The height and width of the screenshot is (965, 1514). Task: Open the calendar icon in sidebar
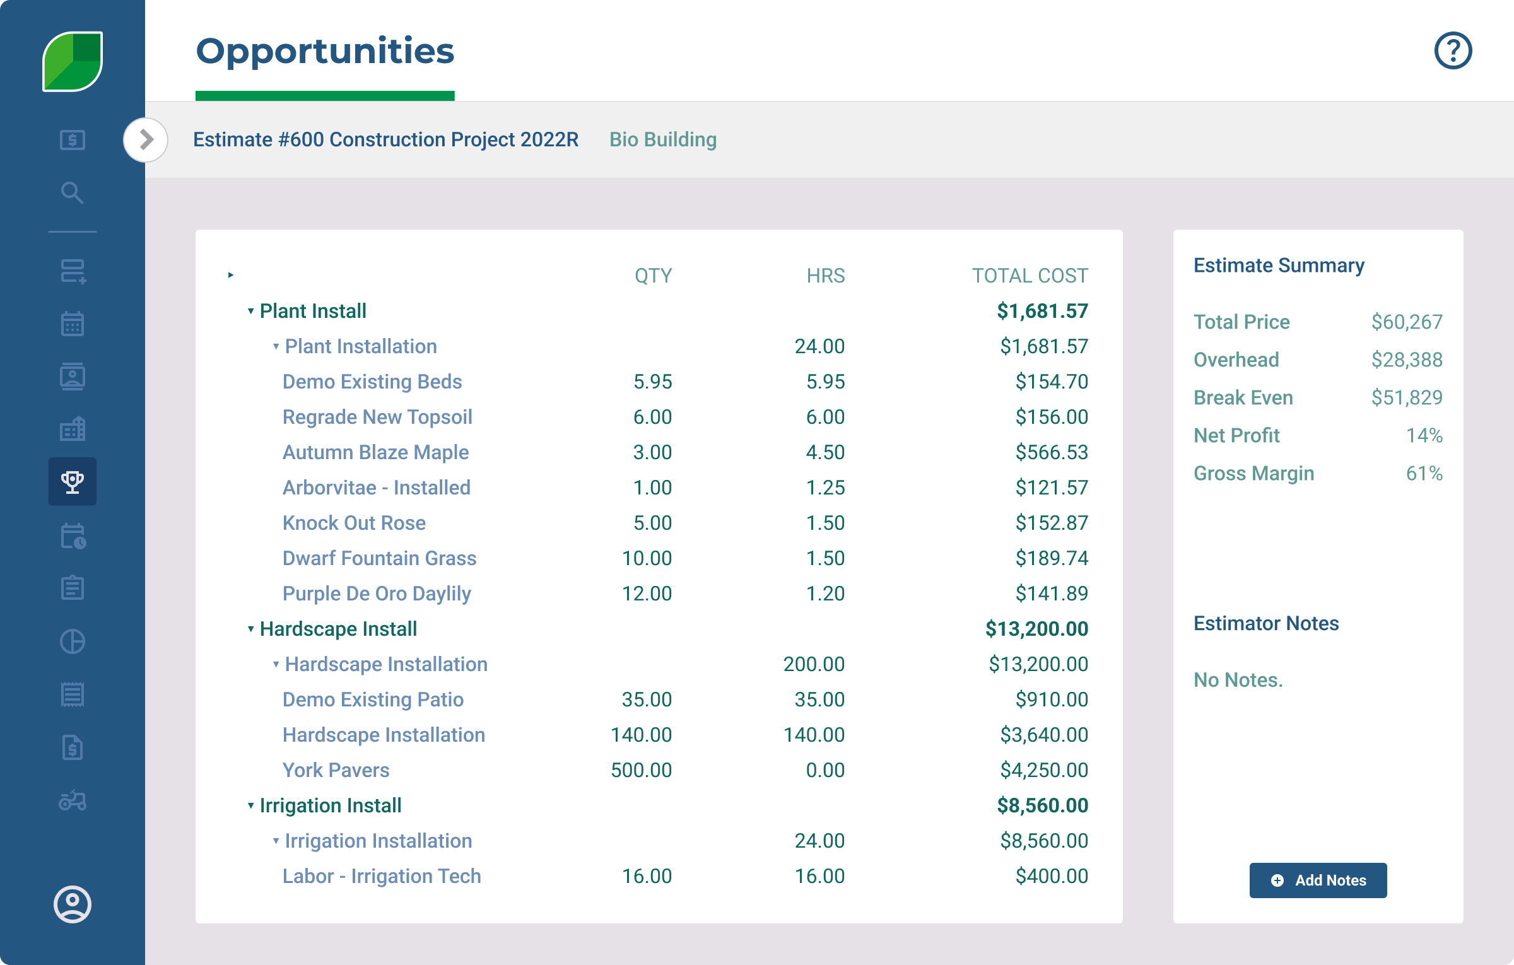click(x=73, y=324)
